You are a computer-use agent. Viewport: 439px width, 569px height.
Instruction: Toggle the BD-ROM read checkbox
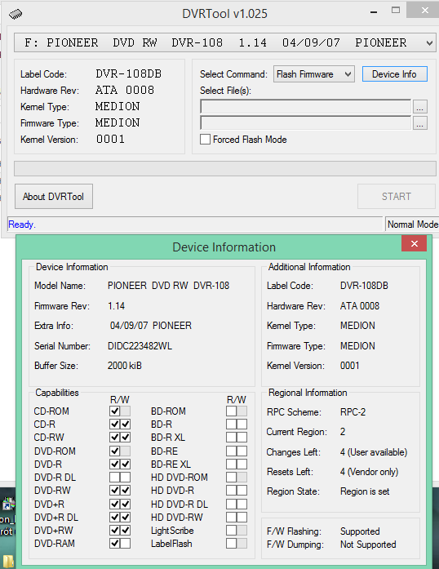231,411
